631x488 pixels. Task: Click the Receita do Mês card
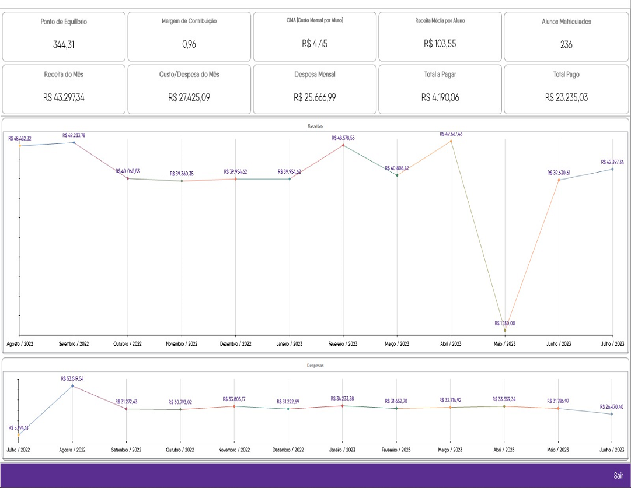pyautogui.click(x=64, y=89)
